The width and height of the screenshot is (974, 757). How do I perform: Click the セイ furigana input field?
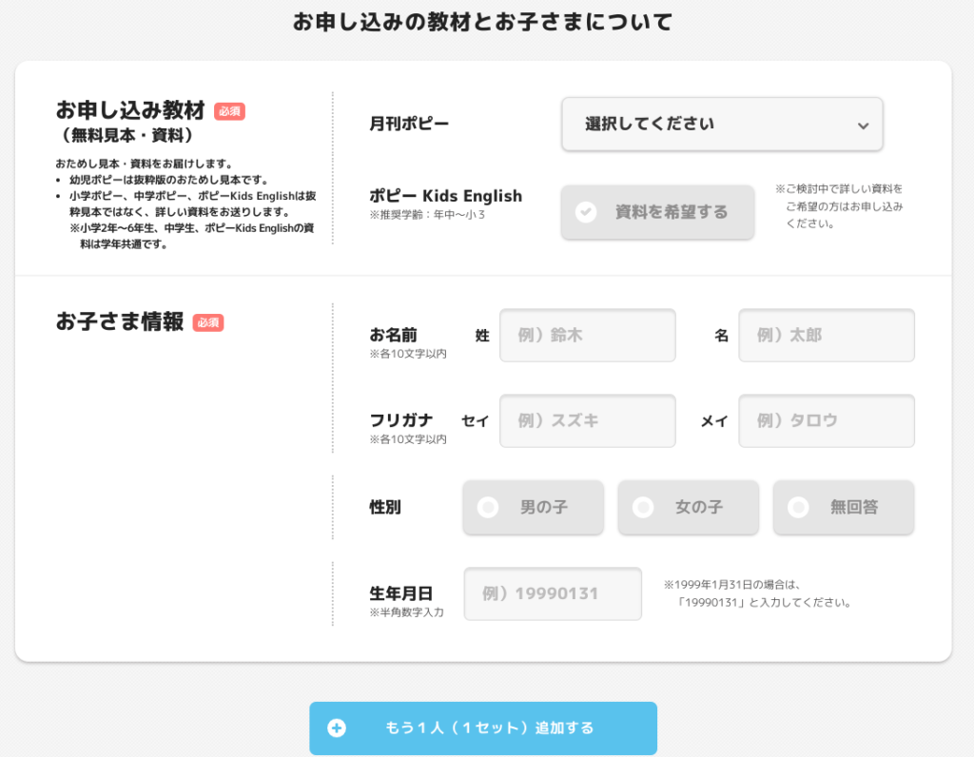[x=588, y=420]
